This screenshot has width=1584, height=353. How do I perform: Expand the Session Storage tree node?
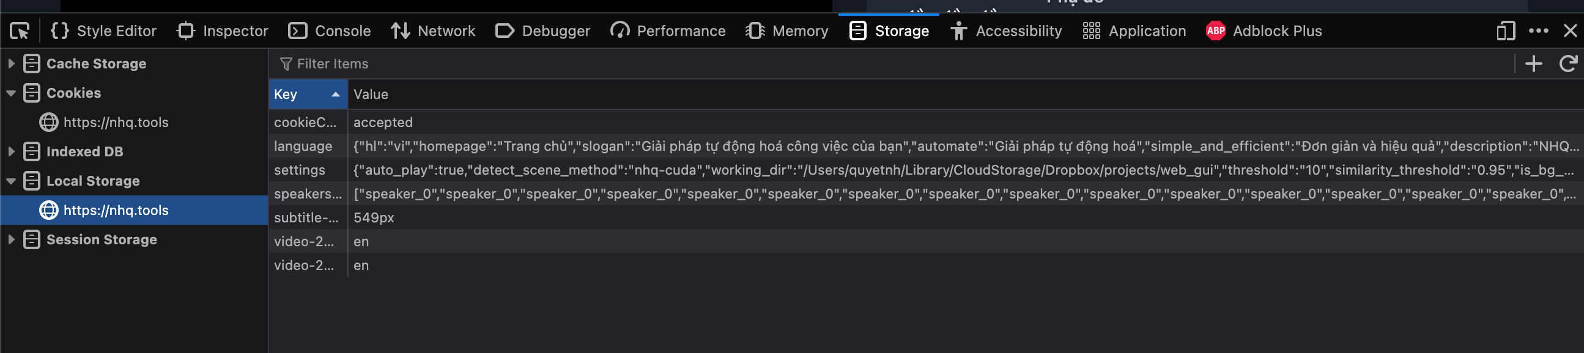coord(11,239)
